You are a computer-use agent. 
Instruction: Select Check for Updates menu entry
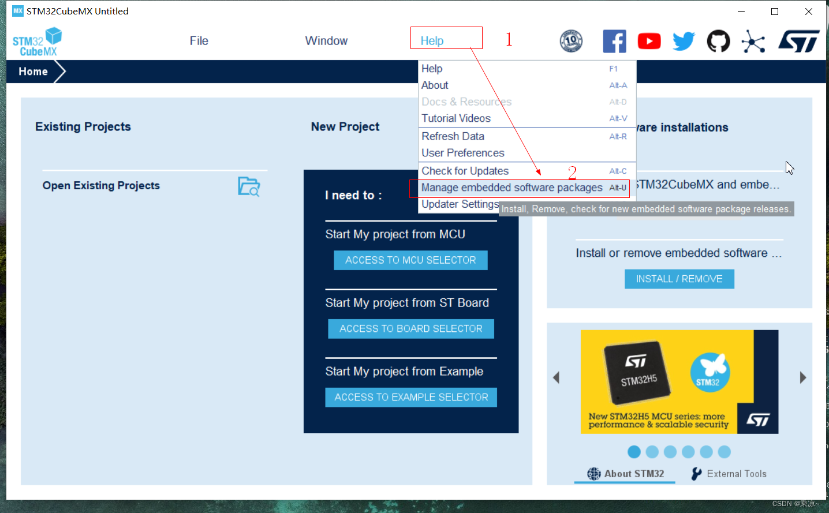click(x=527, y=171)
